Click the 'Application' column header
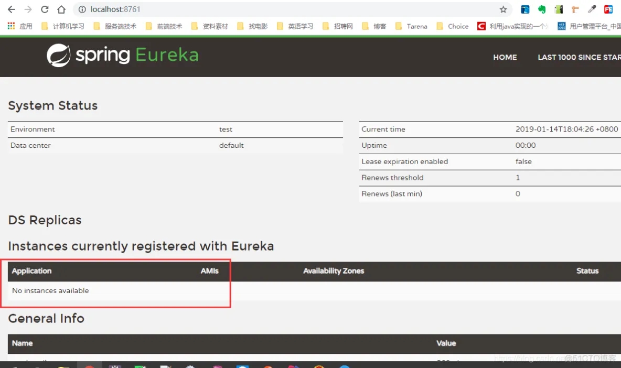This screenshot has height=368, width=621. click(31, 271)
